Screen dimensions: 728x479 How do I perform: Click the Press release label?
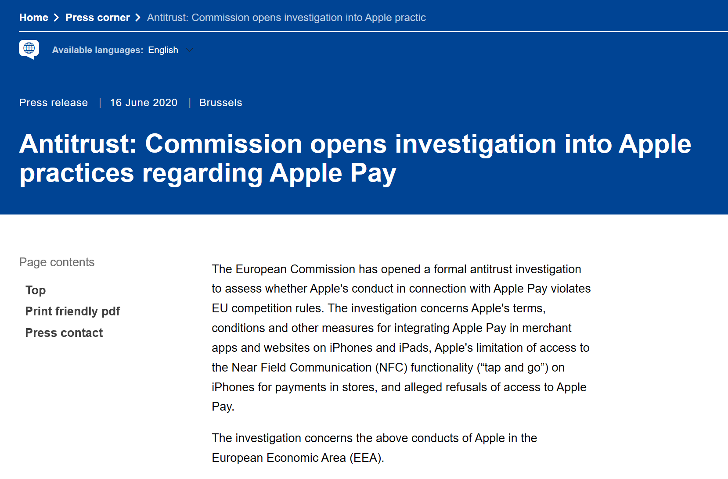54,103
